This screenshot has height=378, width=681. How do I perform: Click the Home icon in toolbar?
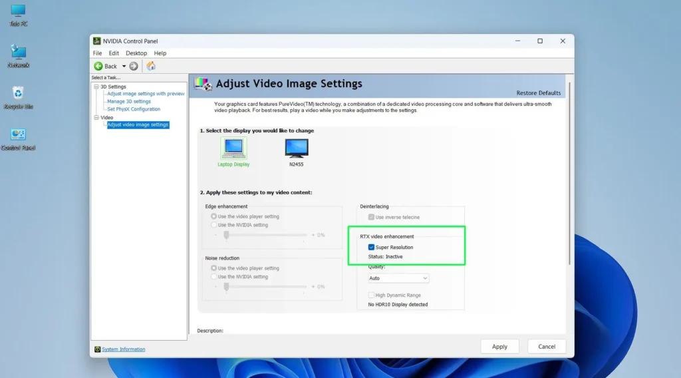(x=151, y=66)
